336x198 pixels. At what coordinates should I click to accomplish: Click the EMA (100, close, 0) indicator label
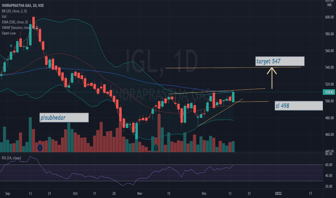15,22
